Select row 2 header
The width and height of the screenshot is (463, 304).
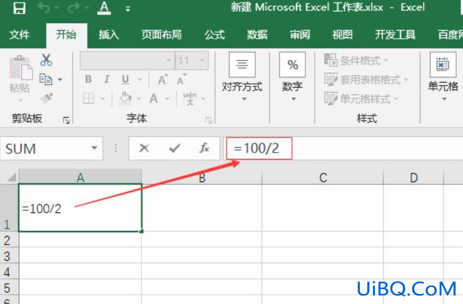click(9, 240)
